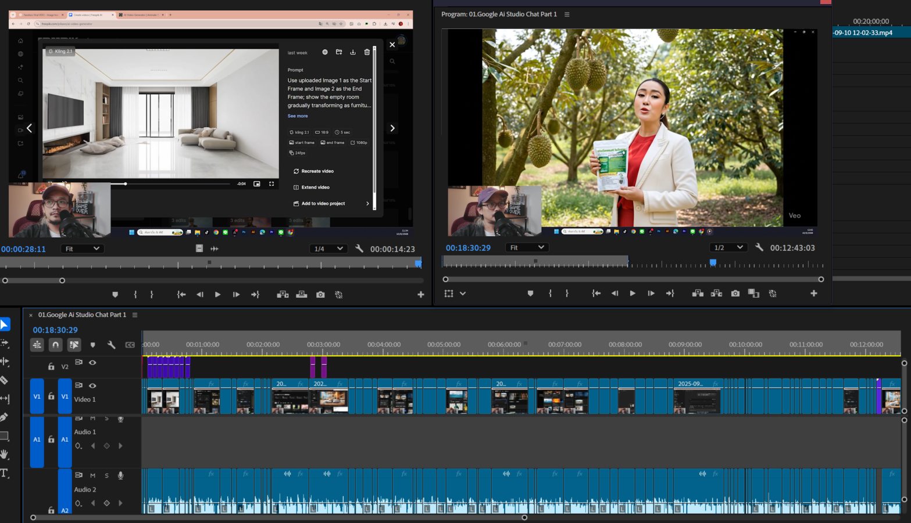This screenshot has width=911, height=523.
Task: Mute the Audio 2 track
Action: tap(92, 475)
